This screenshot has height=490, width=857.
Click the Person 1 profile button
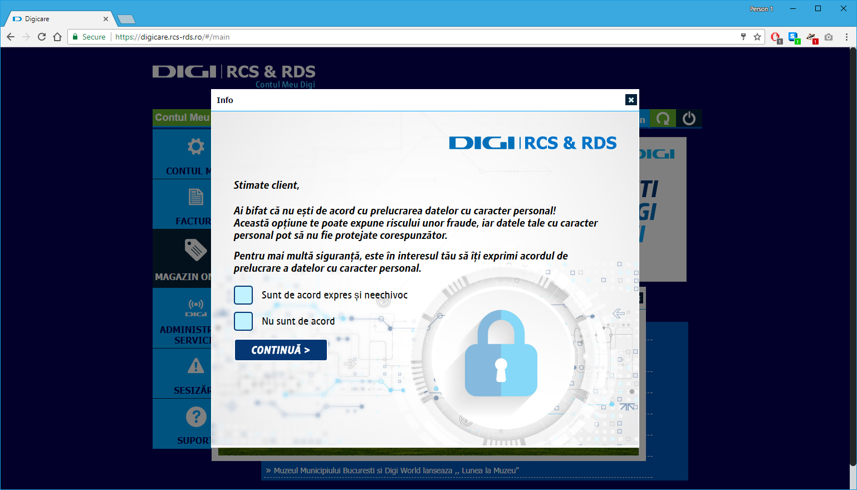[x=761, y=9]
